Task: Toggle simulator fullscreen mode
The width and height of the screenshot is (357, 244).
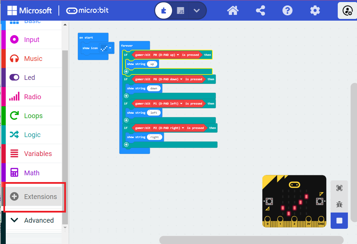Action: point(339,188)
